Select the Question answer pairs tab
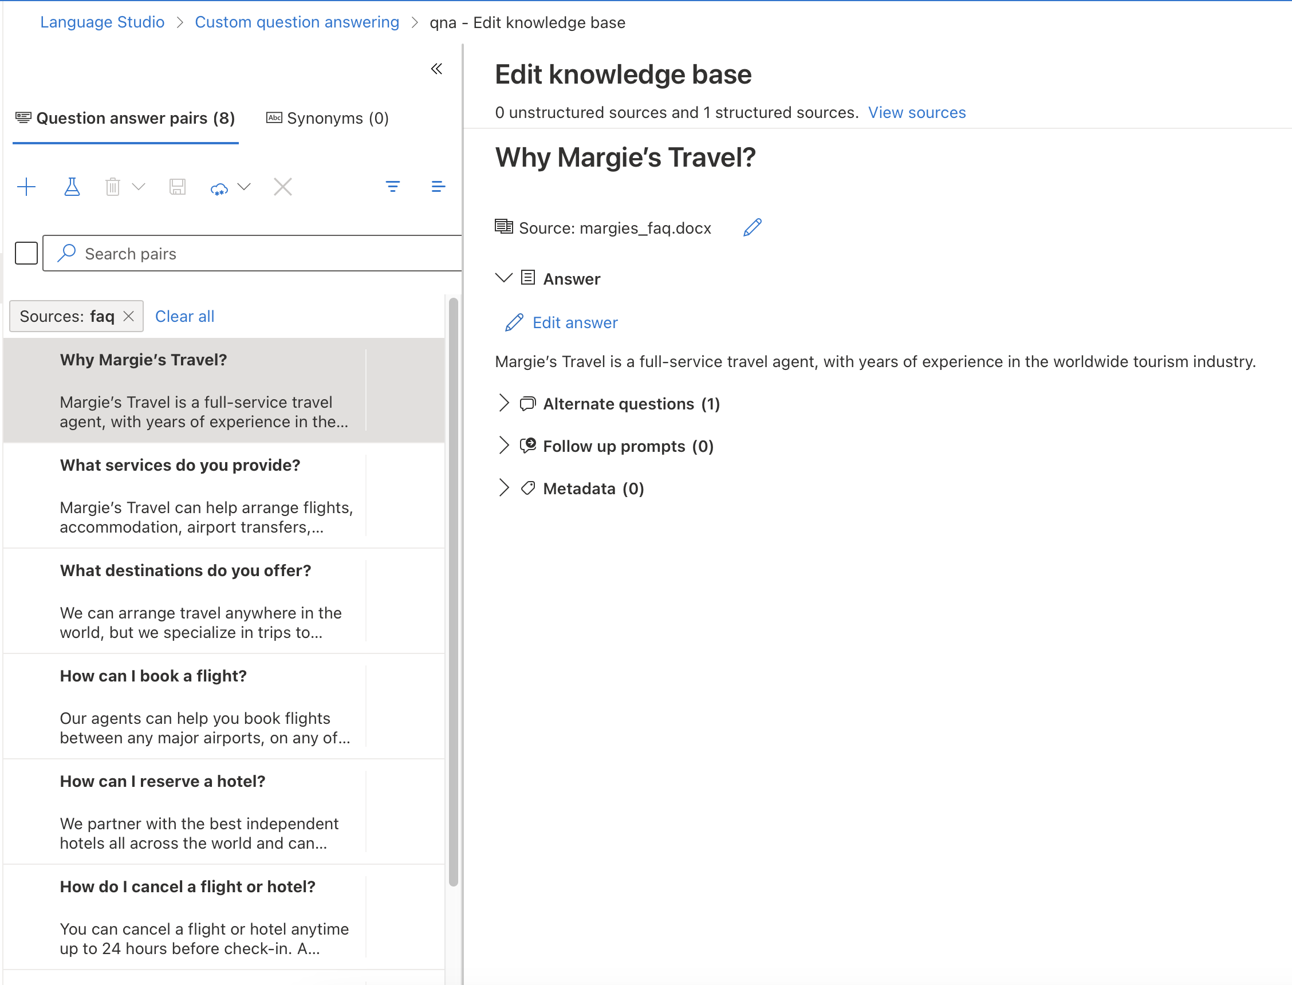1292x985 pixels. 125,119
